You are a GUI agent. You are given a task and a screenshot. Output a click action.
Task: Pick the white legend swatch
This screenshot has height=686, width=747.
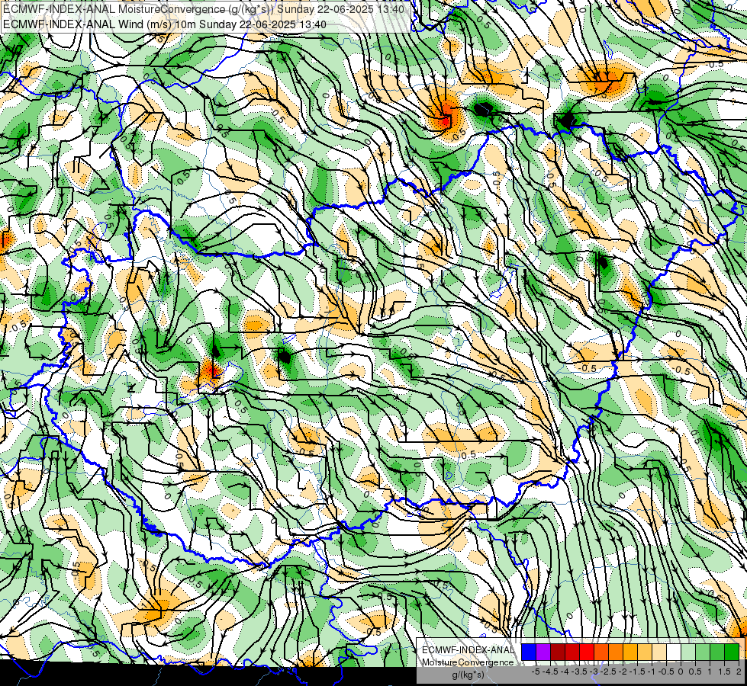(674, 652)
